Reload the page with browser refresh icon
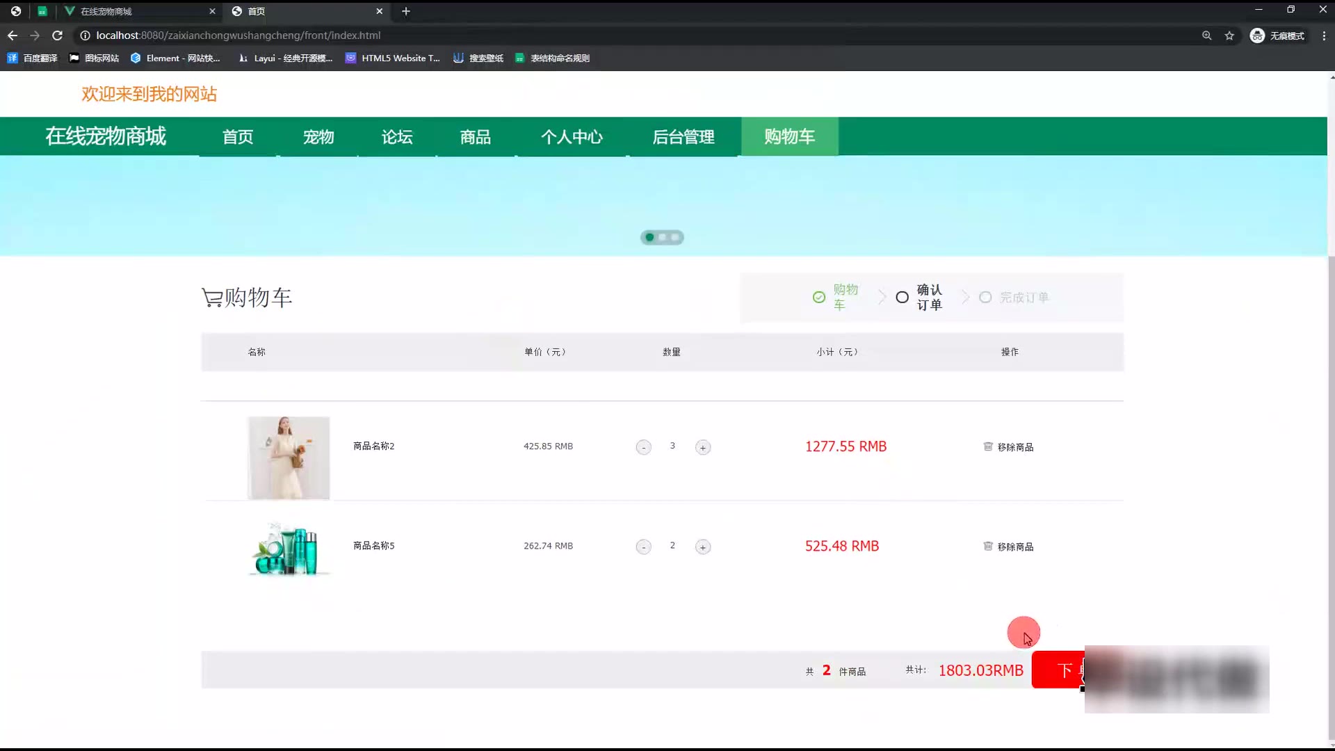 point(58,35)
